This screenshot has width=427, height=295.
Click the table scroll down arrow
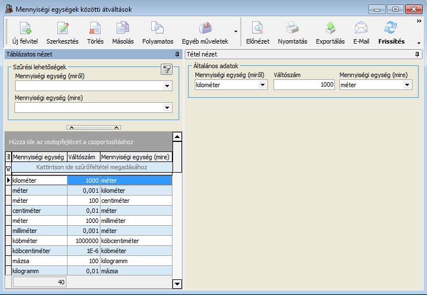coord(177,284)
